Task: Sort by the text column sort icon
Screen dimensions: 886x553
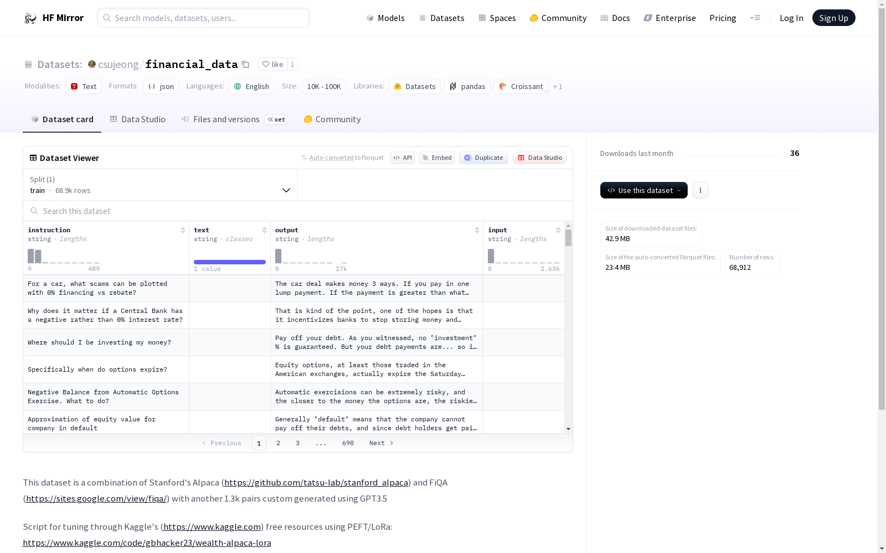Action: point(264,230)
